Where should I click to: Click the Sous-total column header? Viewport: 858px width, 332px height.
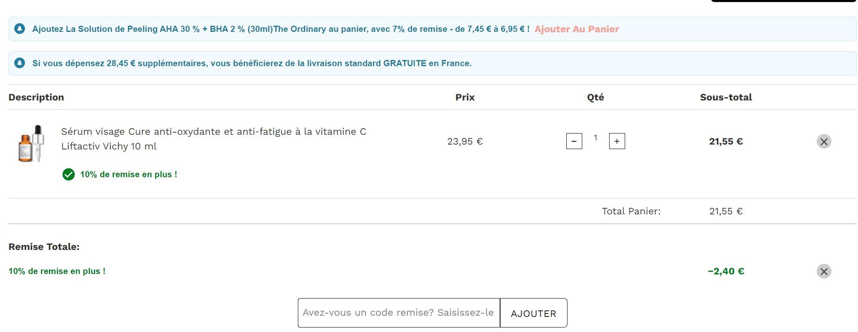click(726, 97)
